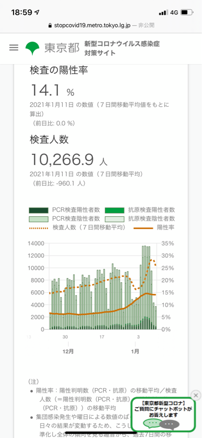Screen dimensions: 202x438
Task: Open the 東京都新型コロナ chatbot banner
Action: click(163, 414)
